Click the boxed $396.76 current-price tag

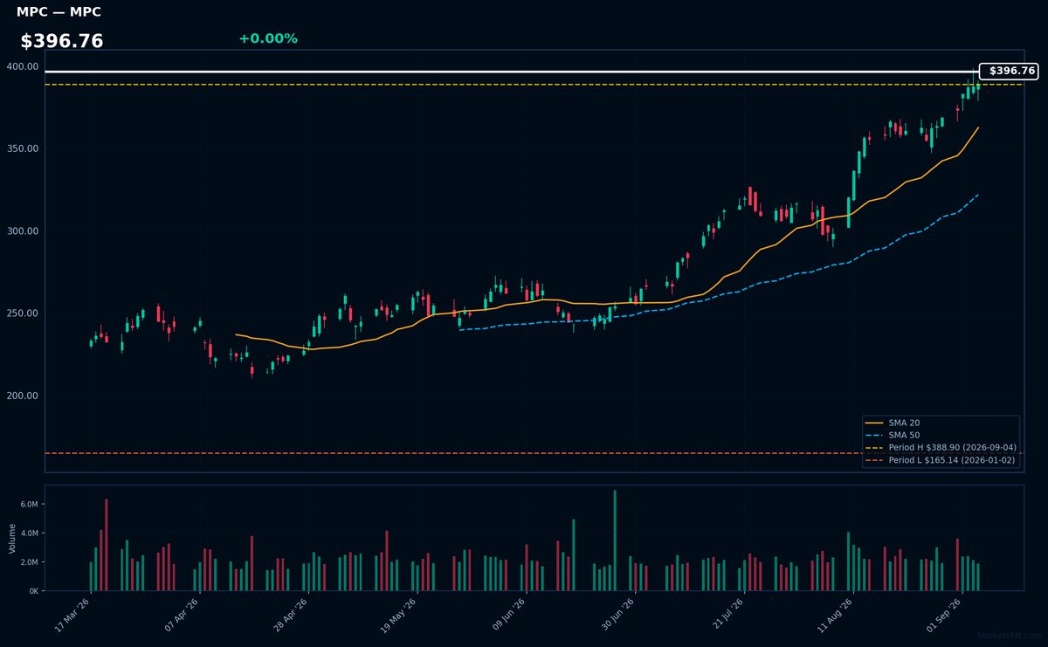[1010, 71]
